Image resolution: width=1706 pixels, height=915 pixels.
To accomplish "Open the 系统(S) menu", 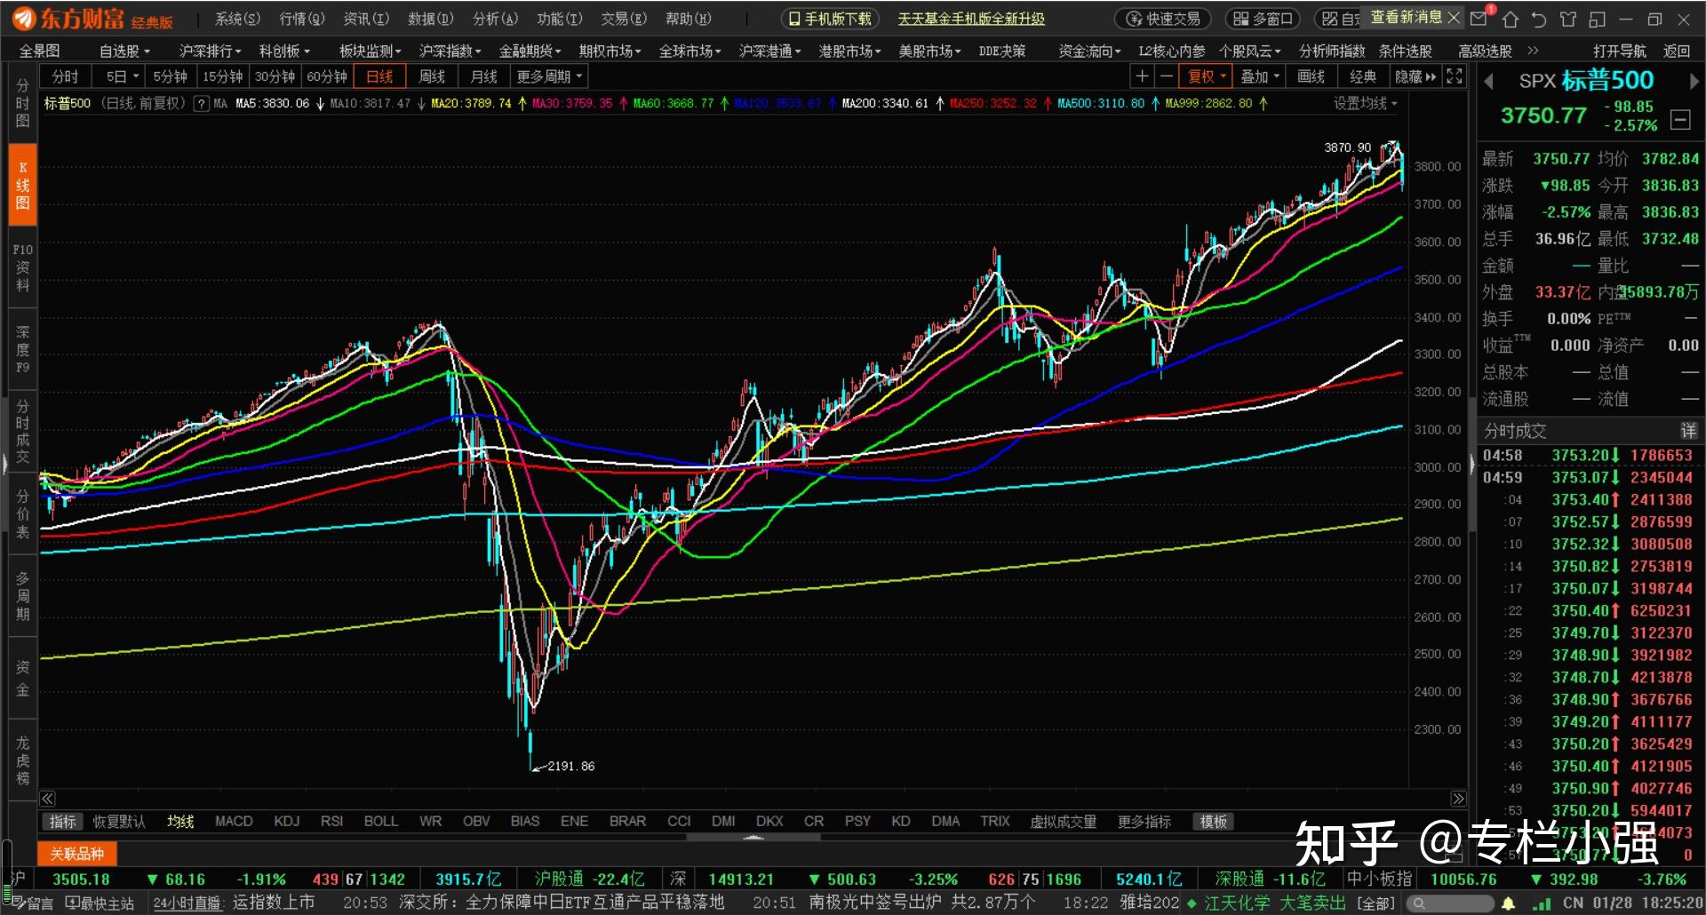I will pos(237,19).
